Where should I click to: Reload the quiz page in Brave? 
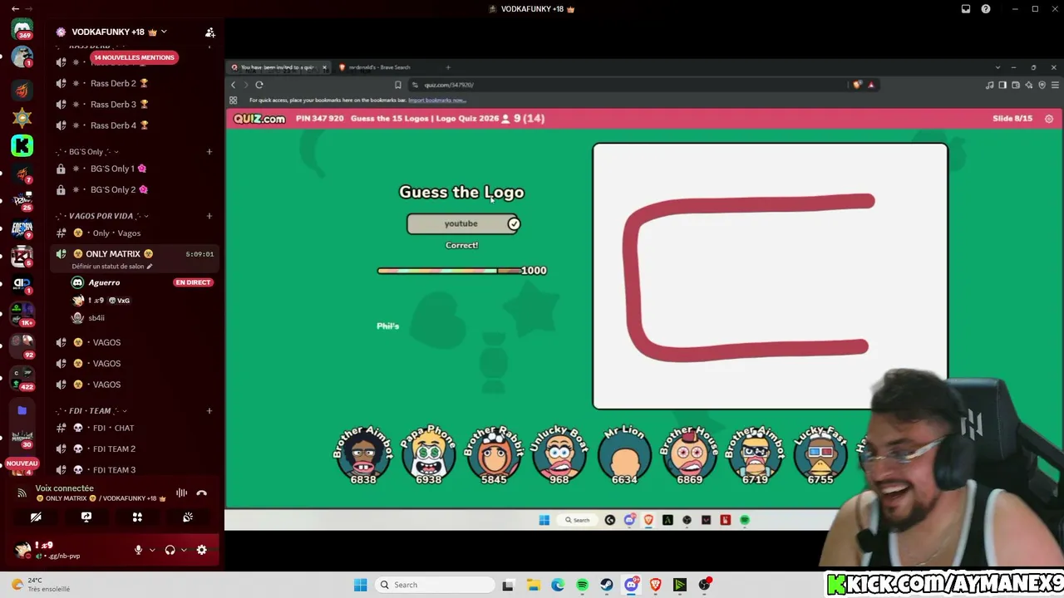[x=259, y=85]
